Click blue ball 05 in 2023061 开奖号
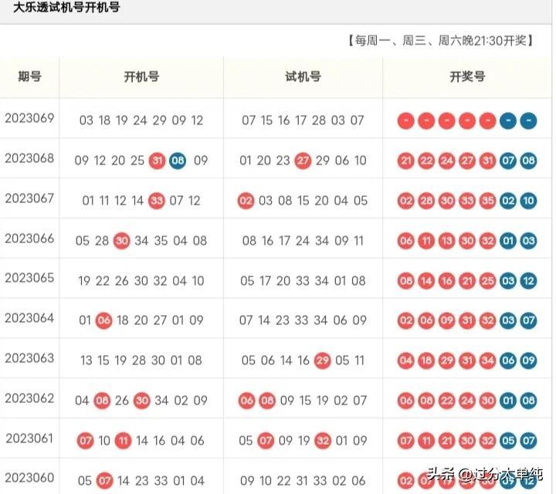Viewport: 556px width, 494px height. tap(508, 441)
